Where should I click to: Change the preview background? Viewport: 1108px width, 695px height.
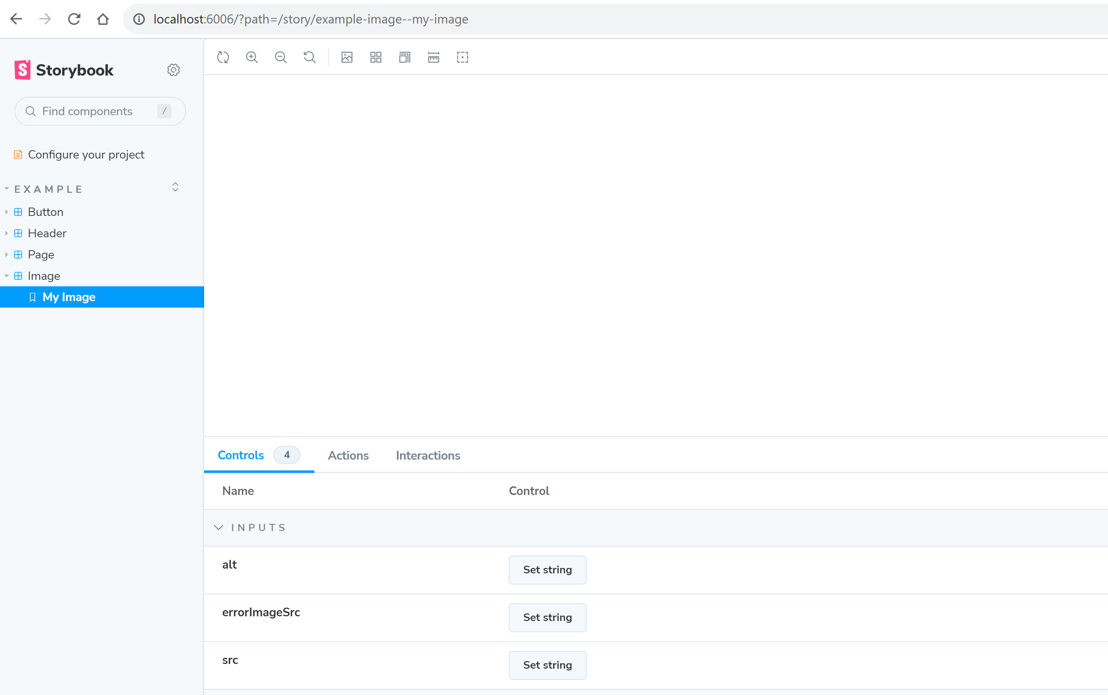pos(347,57)
